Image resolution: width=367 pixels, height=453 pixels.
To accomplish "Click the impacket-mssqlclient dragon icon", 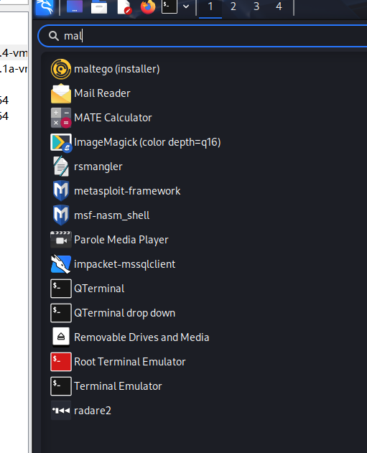I will coord(61,264).
